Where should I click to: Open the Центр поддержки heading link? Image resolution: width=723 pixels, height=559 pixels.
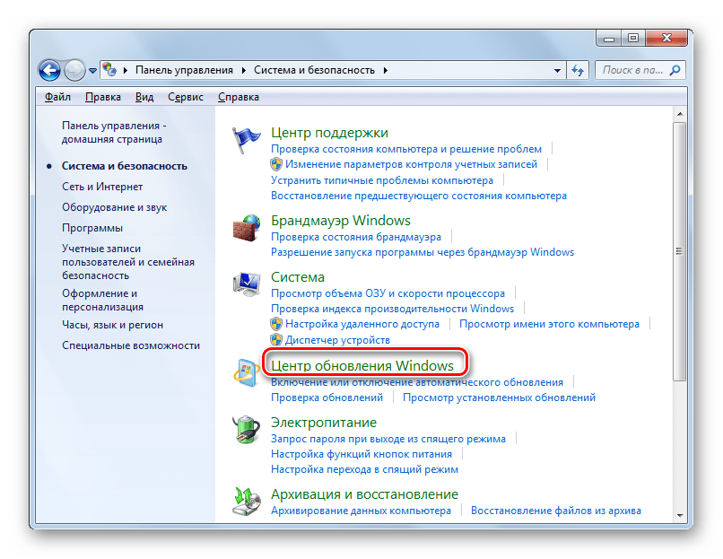(x=329, y=133)
